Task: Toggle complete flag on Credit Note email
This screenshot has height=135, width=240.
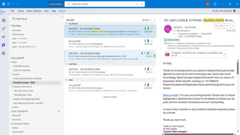Action: click(151, 53)
